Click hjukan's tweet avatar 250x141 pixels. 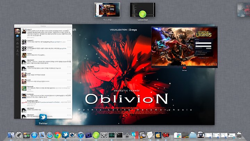click(24, 55)
